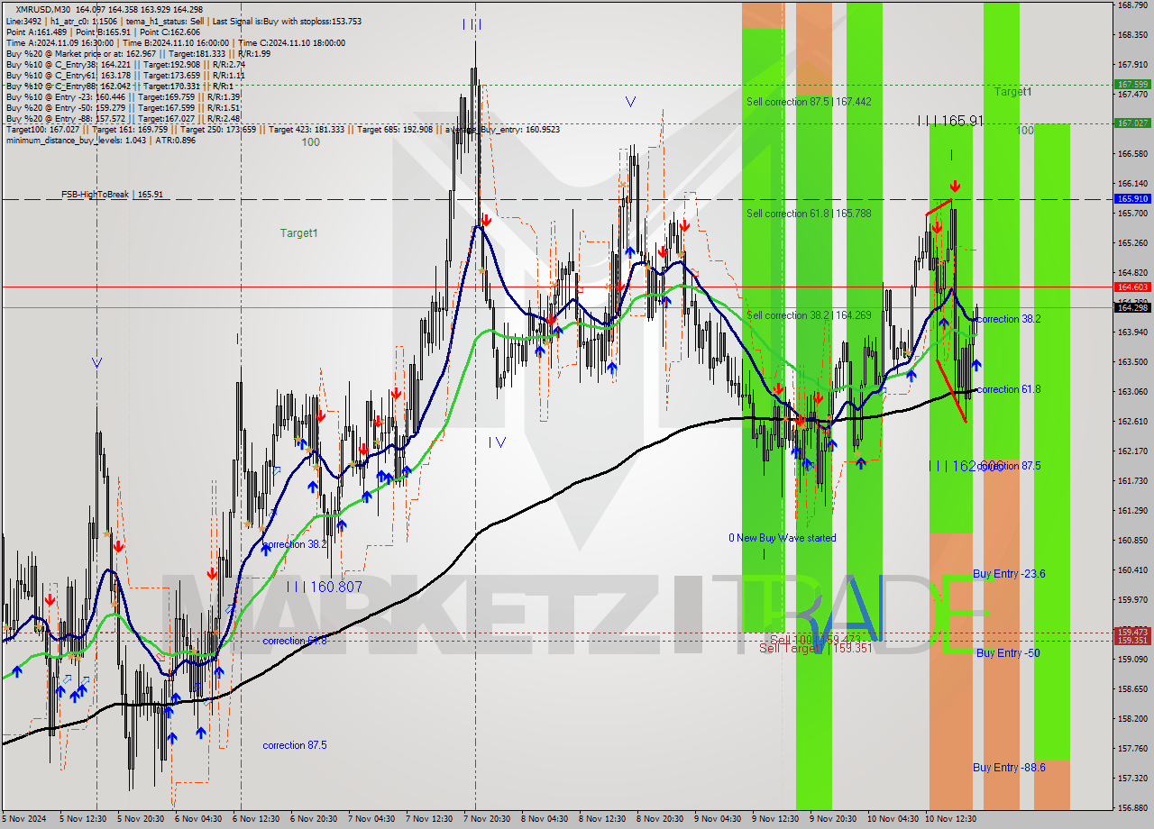Click the 'Line:3492' status info line
This screenshot has width=1154, height=829.
point(183,21)
